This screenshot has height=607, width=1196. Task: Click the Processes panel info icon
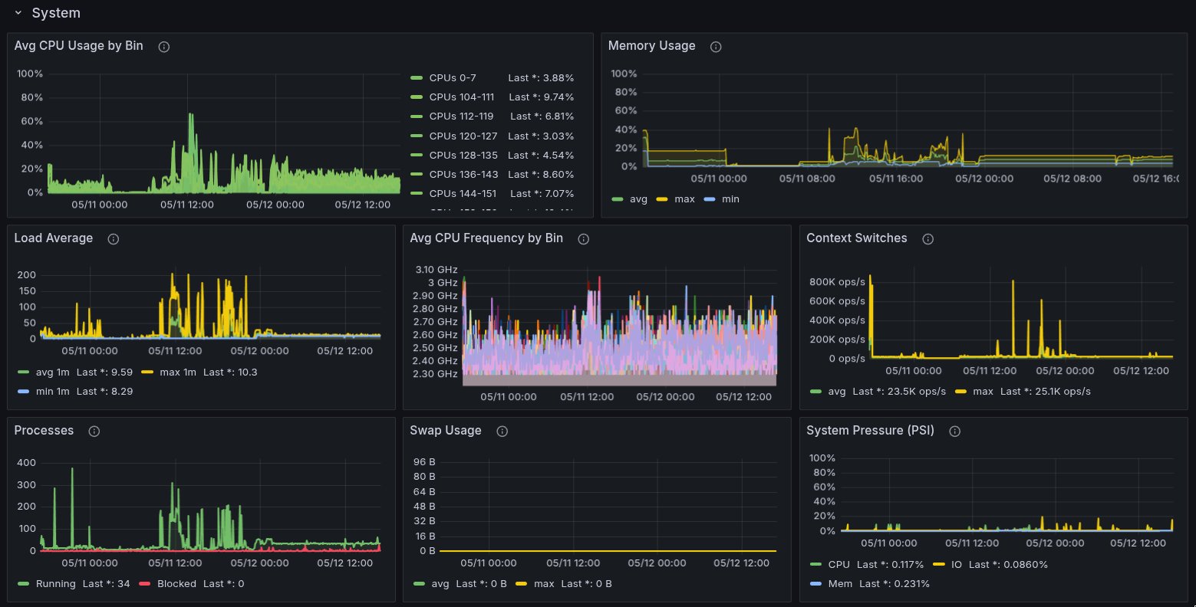(94, 431)
